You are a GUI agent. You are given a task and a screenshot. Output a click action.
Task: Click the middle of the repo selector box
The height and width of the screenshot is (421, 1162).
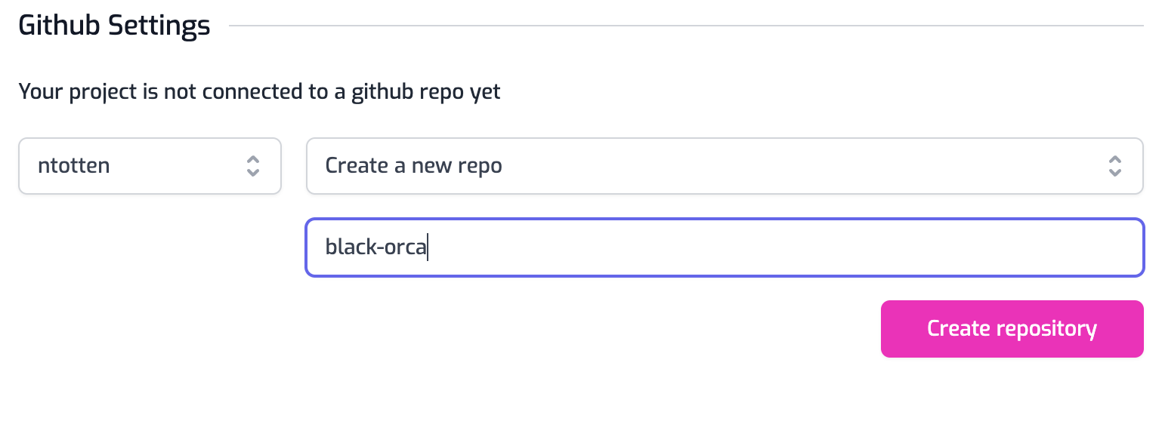click(724, 166)
